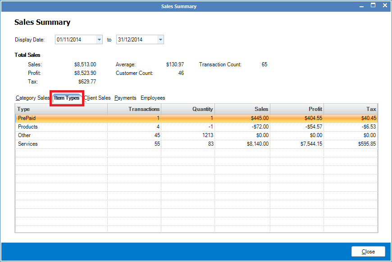392x262 pixels.
Task: Switch to the Payments tab
Action: 125,98
